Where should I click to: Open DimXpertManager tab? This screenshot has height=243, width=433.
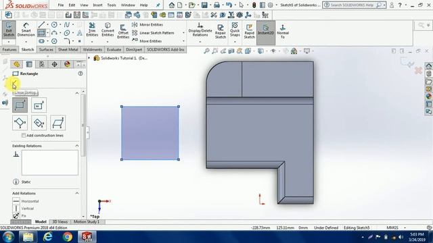coord(54,64)
